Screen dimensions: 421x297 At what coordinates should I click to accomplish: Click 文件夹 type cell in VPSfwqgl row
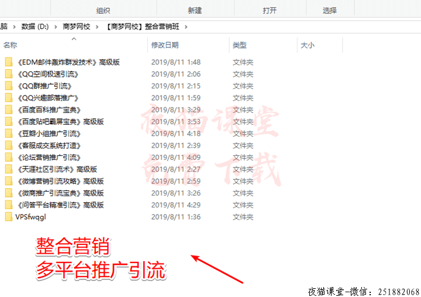pyautogui.click(x=243, y=217)
